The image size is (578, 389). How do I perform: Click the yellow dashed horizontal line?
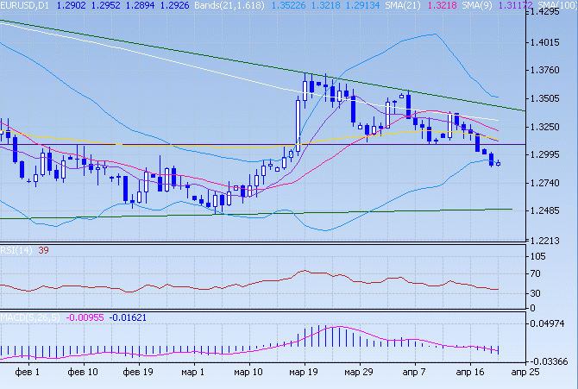coord(233,147)
